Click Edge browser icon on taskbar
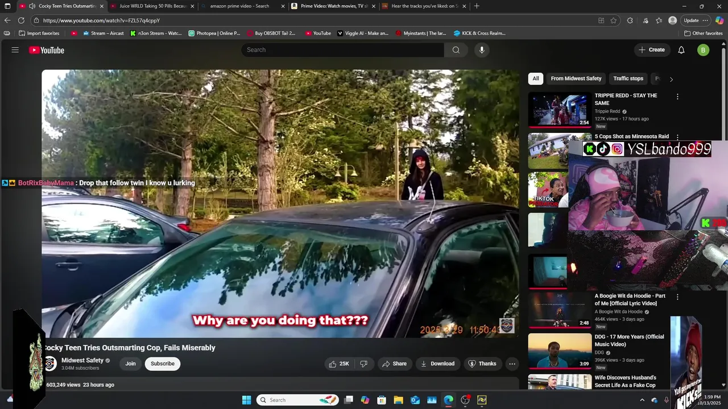Viewport: 728px width, 409px height. (449, 400)
